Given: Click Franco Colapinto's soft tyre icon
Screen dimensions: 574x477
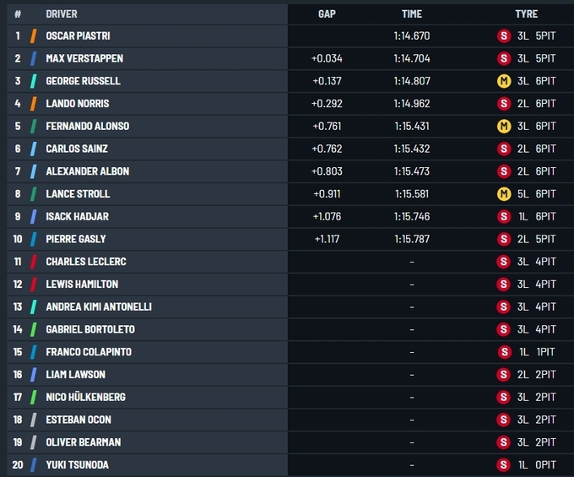Looking at the screenshot, I should (x=504, y=352).
